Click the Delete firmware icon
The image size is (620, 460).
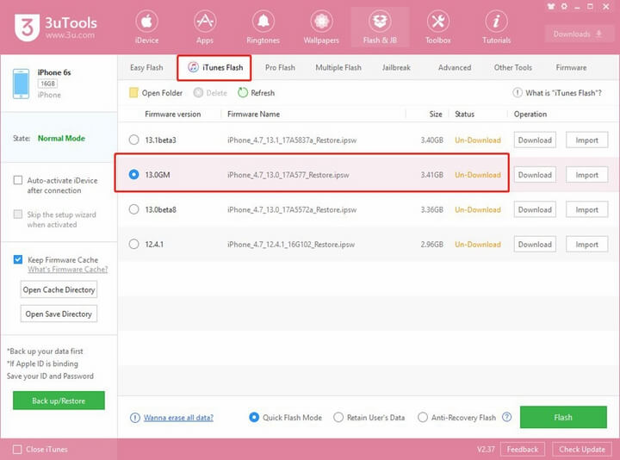(198, 92)
